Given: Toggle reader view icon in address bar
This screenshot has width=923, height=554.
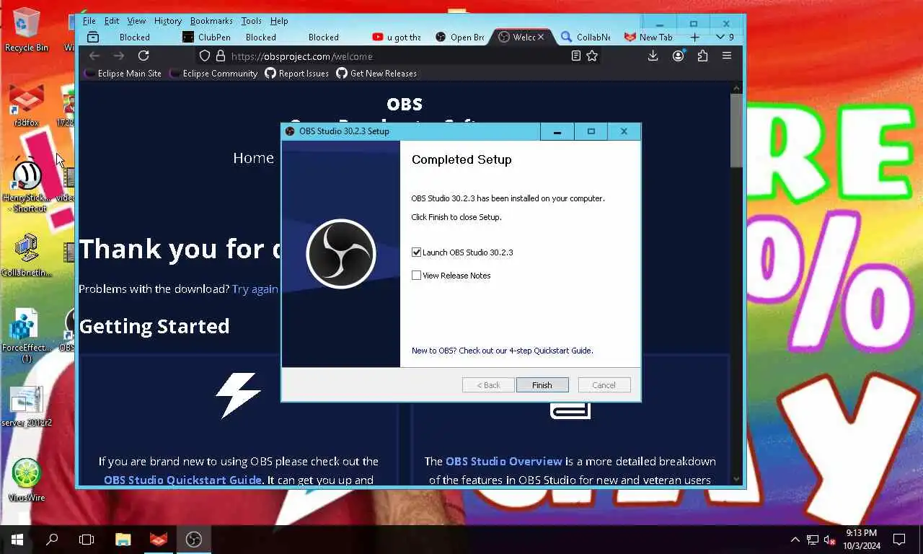Looking at the screenshot, I should [x=575, y=56].
